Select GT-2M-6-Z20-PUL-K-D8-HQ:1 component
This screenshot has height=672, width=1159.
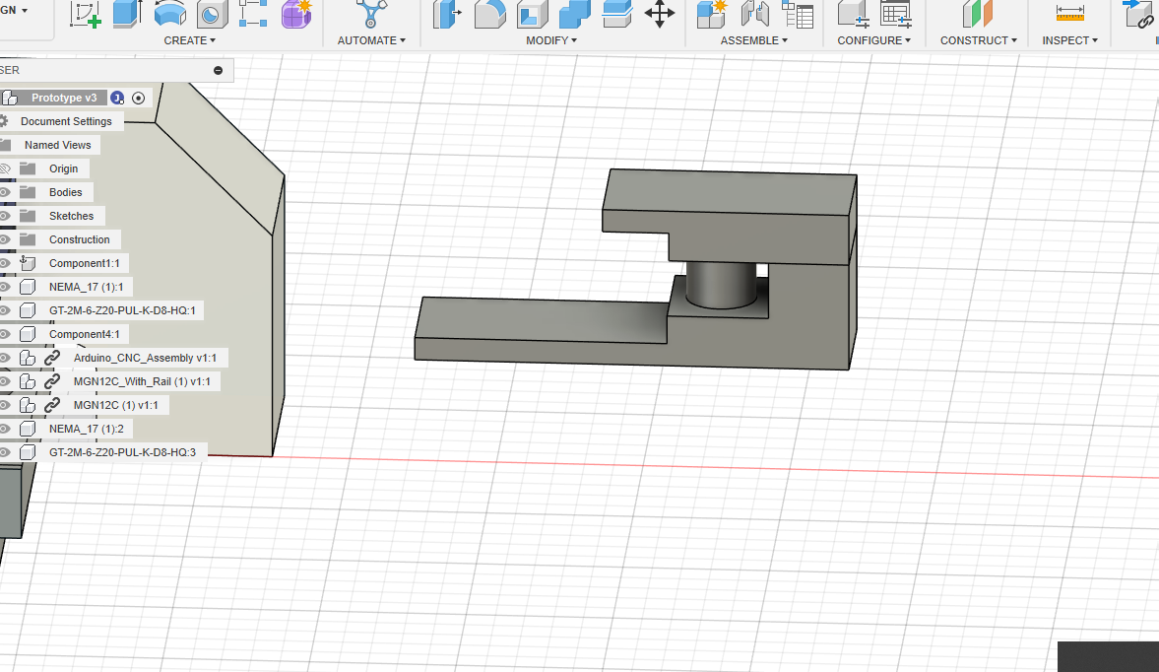pos(122,310)
